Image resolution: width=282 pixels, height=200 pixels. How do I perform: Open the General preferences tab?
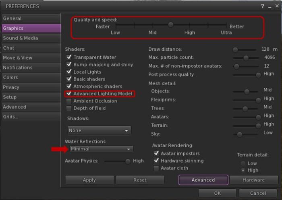click(x=31, y=19)
